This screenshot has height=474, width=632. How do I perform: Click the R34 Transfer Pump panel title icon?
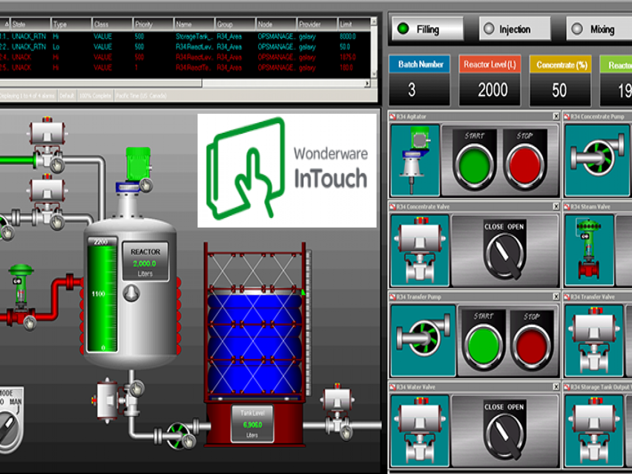tap(392, 297)
